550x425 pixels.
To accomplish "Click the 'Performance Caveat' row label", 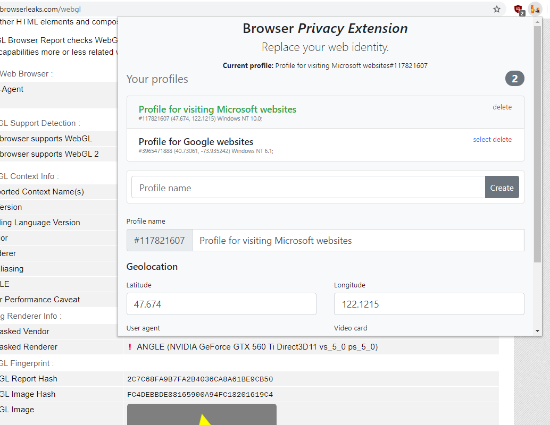I will pos(40,300).
